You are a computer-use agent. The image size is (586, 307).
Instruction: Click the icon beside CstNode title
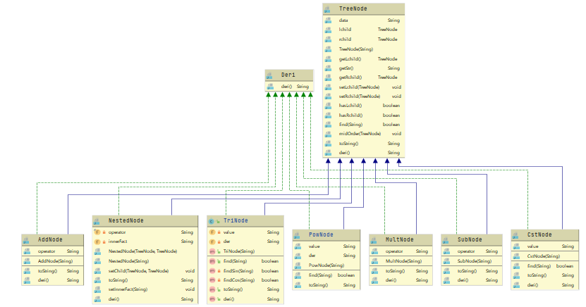point(515,235)
